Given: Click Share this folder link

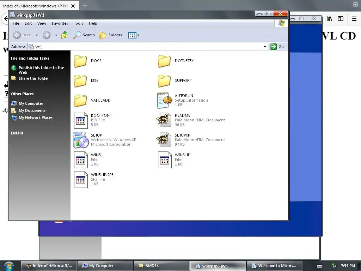Looking at the screenshot, I should click(33, 78).
